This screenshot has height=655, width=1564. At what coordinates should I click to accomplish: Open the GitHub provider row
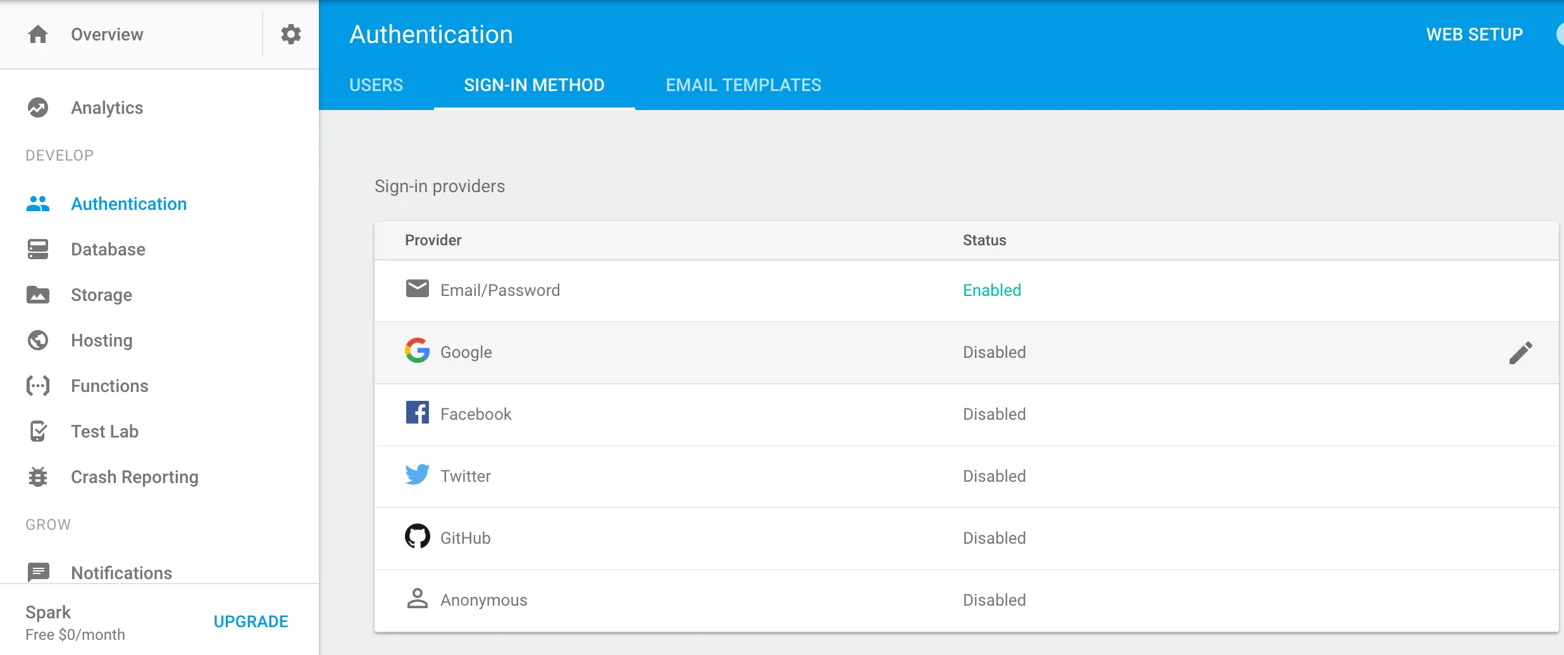click(x=466, y=538)
